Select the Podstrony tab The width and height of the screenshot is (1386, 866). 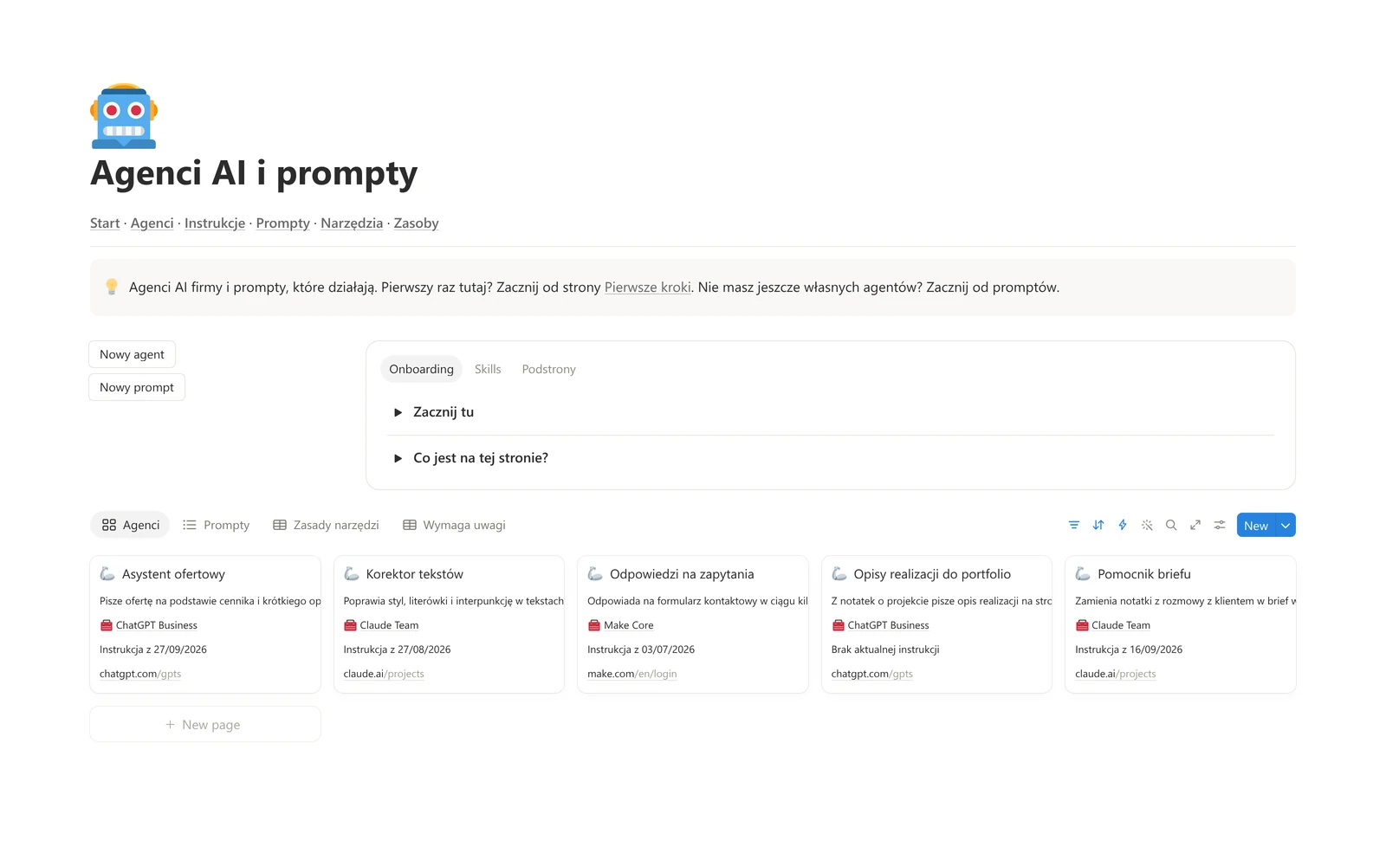(x=548, y=369)
